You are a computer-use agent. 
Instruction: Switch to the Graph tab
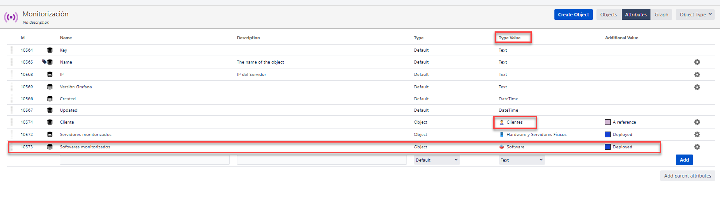click(x=662, y=15)
